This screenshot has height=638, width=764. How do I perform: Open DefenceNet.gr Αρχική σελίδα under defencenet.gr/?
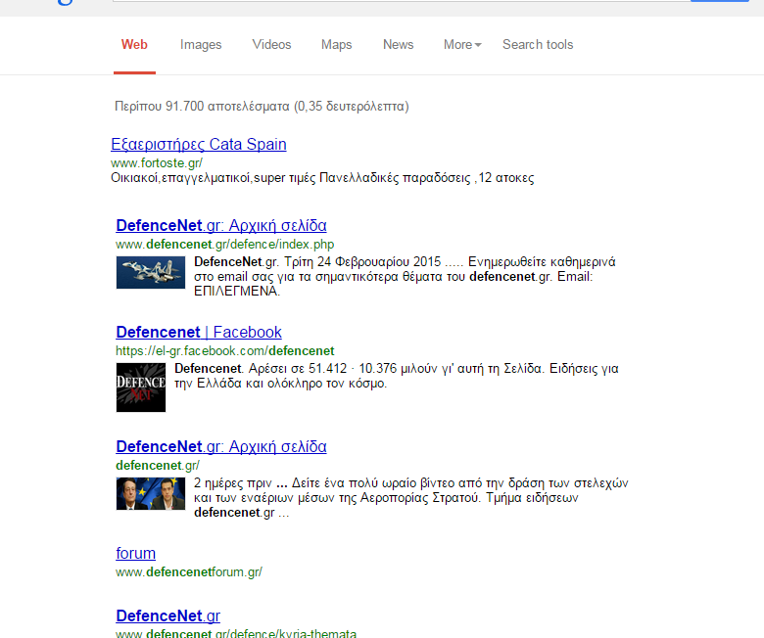coord(221,447)
